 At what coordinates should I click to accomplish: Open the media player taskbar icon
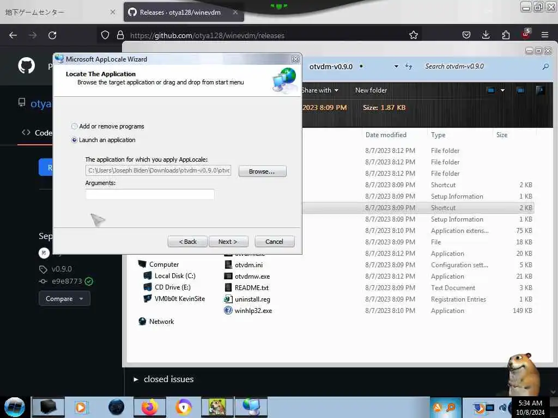pos(81,407)
